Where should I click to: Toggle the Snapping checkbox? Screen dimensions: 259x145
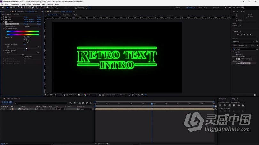(x=76, y=8)
